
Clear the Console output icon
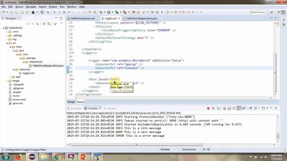[x=224, y=108]
